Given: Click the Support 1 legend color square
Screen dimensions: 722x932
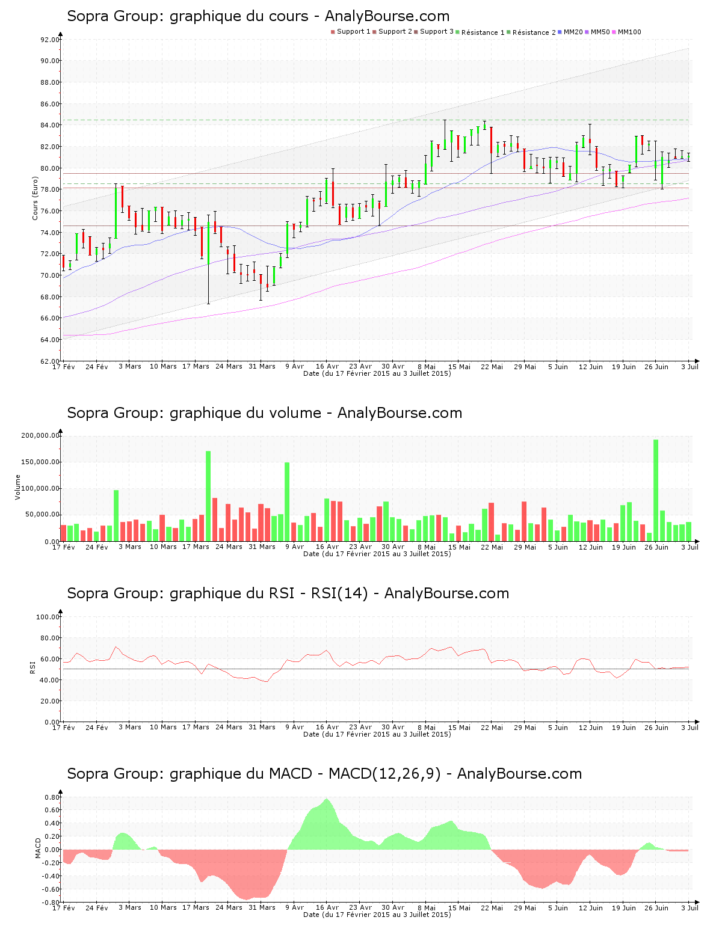Looking at the screenshot, I should [x=333, y=32].
